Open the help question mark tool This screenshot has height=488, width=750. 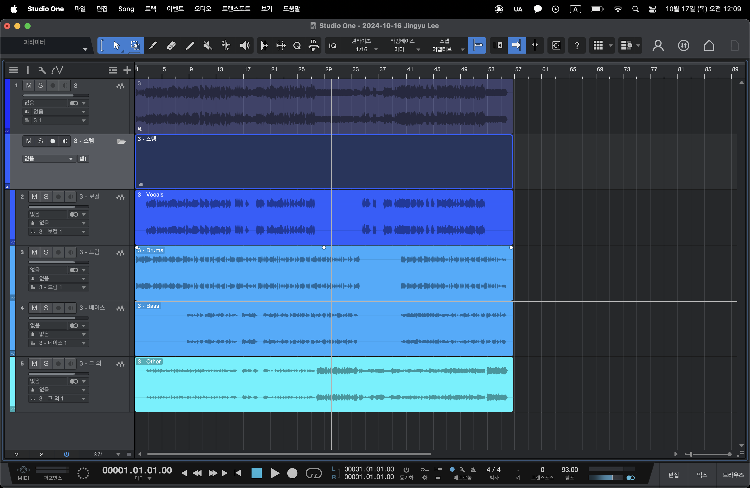(x=577, y=46)
